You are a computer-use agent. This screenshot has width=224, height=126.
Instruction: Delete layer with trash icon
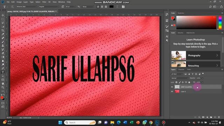[x=219, y=117]
